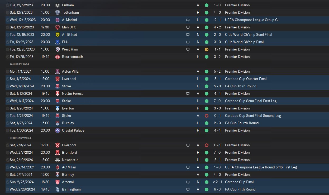Toggle the check circle beside Mon, 1/1/2024
329x195 pixels.
(x=7, y=71)
